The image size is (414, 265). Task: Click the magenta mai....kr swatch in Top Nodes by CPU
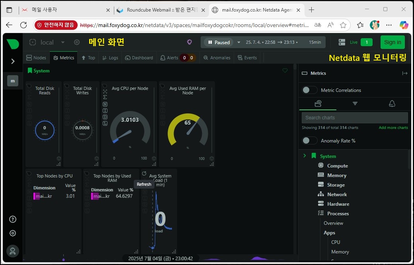tap(37, 196)
